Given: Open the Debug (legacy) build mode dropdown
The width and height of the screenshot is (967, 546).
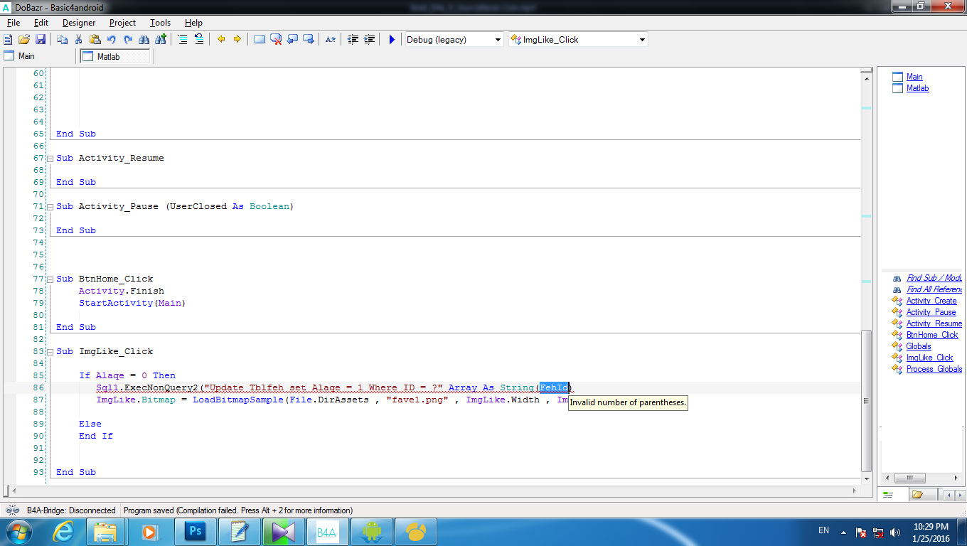Looking at the screenshot, I should pos(498,40).
